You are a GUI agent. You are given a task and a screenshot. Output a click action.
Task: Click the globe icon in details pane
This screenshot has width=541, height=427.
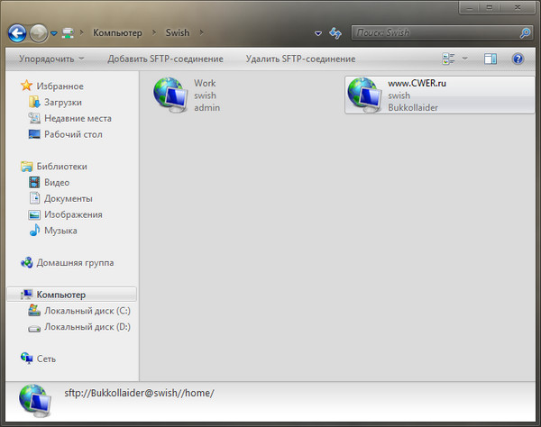(x=35, y=401)
